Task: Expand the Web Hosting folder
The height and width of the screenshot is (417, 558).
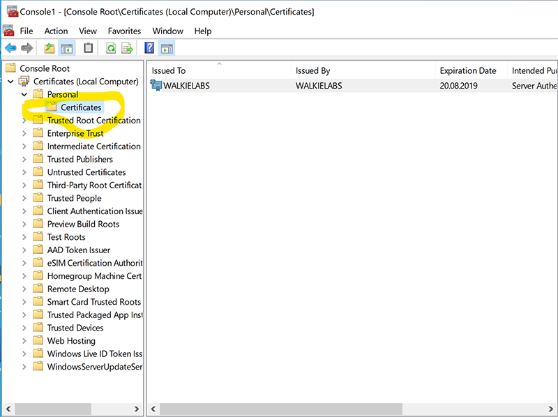Action: [24, 340]
